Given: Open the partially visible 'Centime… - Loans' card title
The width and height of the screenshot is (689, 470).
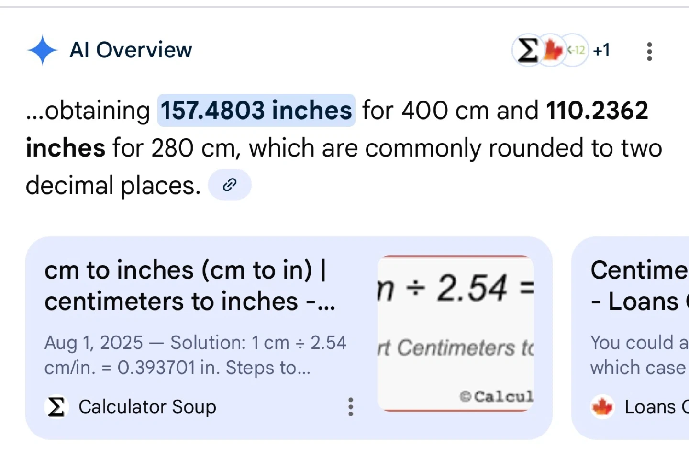Looking at the screenshot, I should pos(639,286).
